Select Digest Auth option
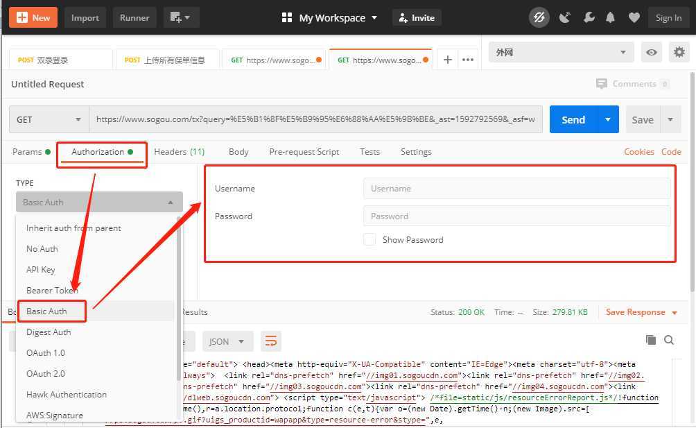Screen dimensions: 696x428 [96, 332]
